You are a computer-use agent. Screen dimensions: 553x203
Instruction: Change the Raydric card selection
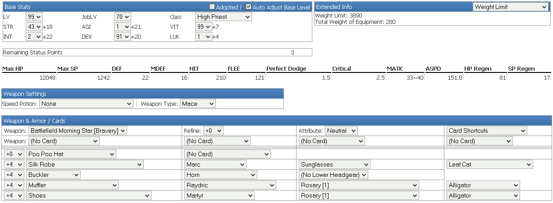[x=230, y=185]
